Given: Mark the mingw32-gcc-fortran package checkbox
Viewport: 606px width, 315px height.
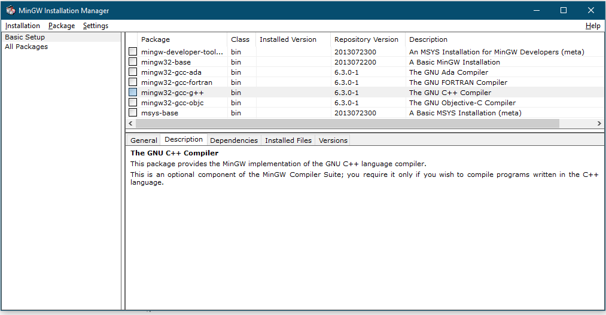Looking at the screenshot, I should click(133, 82).
